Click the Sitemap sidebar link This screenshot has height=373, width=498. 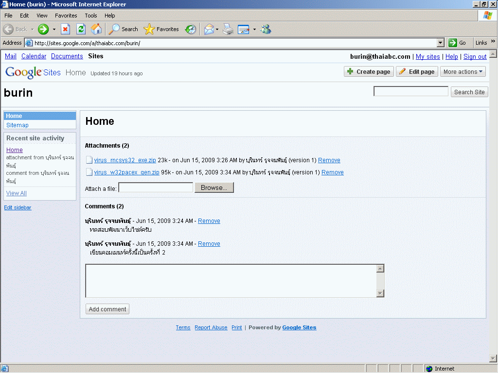coord(18,125)
